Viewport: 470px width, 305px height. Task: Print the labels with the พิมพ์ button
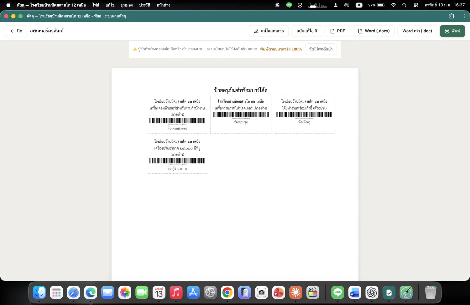coord(452,31)
